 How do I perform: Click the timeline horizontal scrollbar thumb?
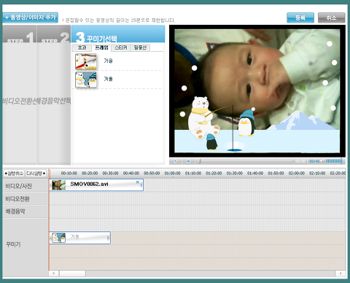tap(72, 274)
